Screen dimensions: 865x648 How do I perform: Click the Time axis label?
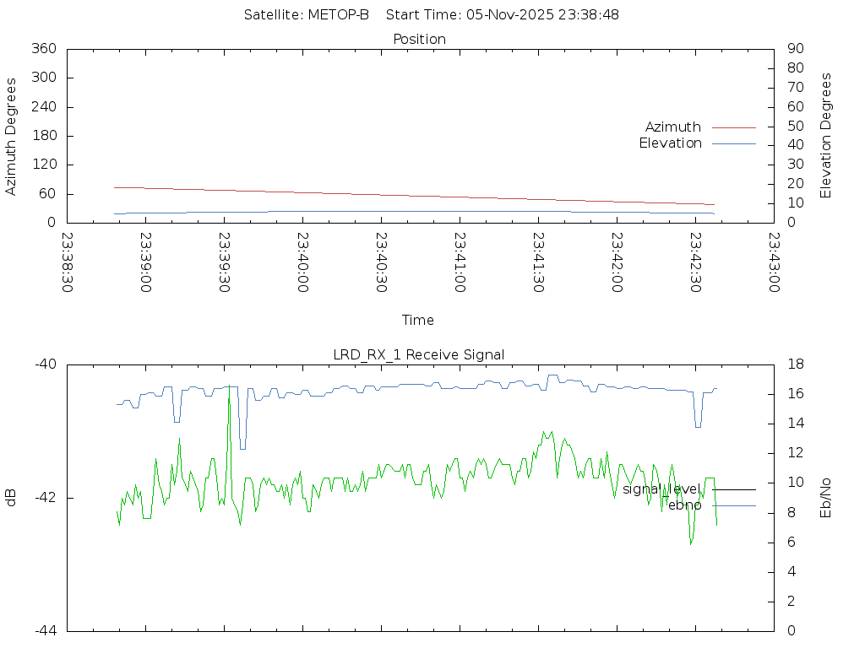(x=418, y=321)
